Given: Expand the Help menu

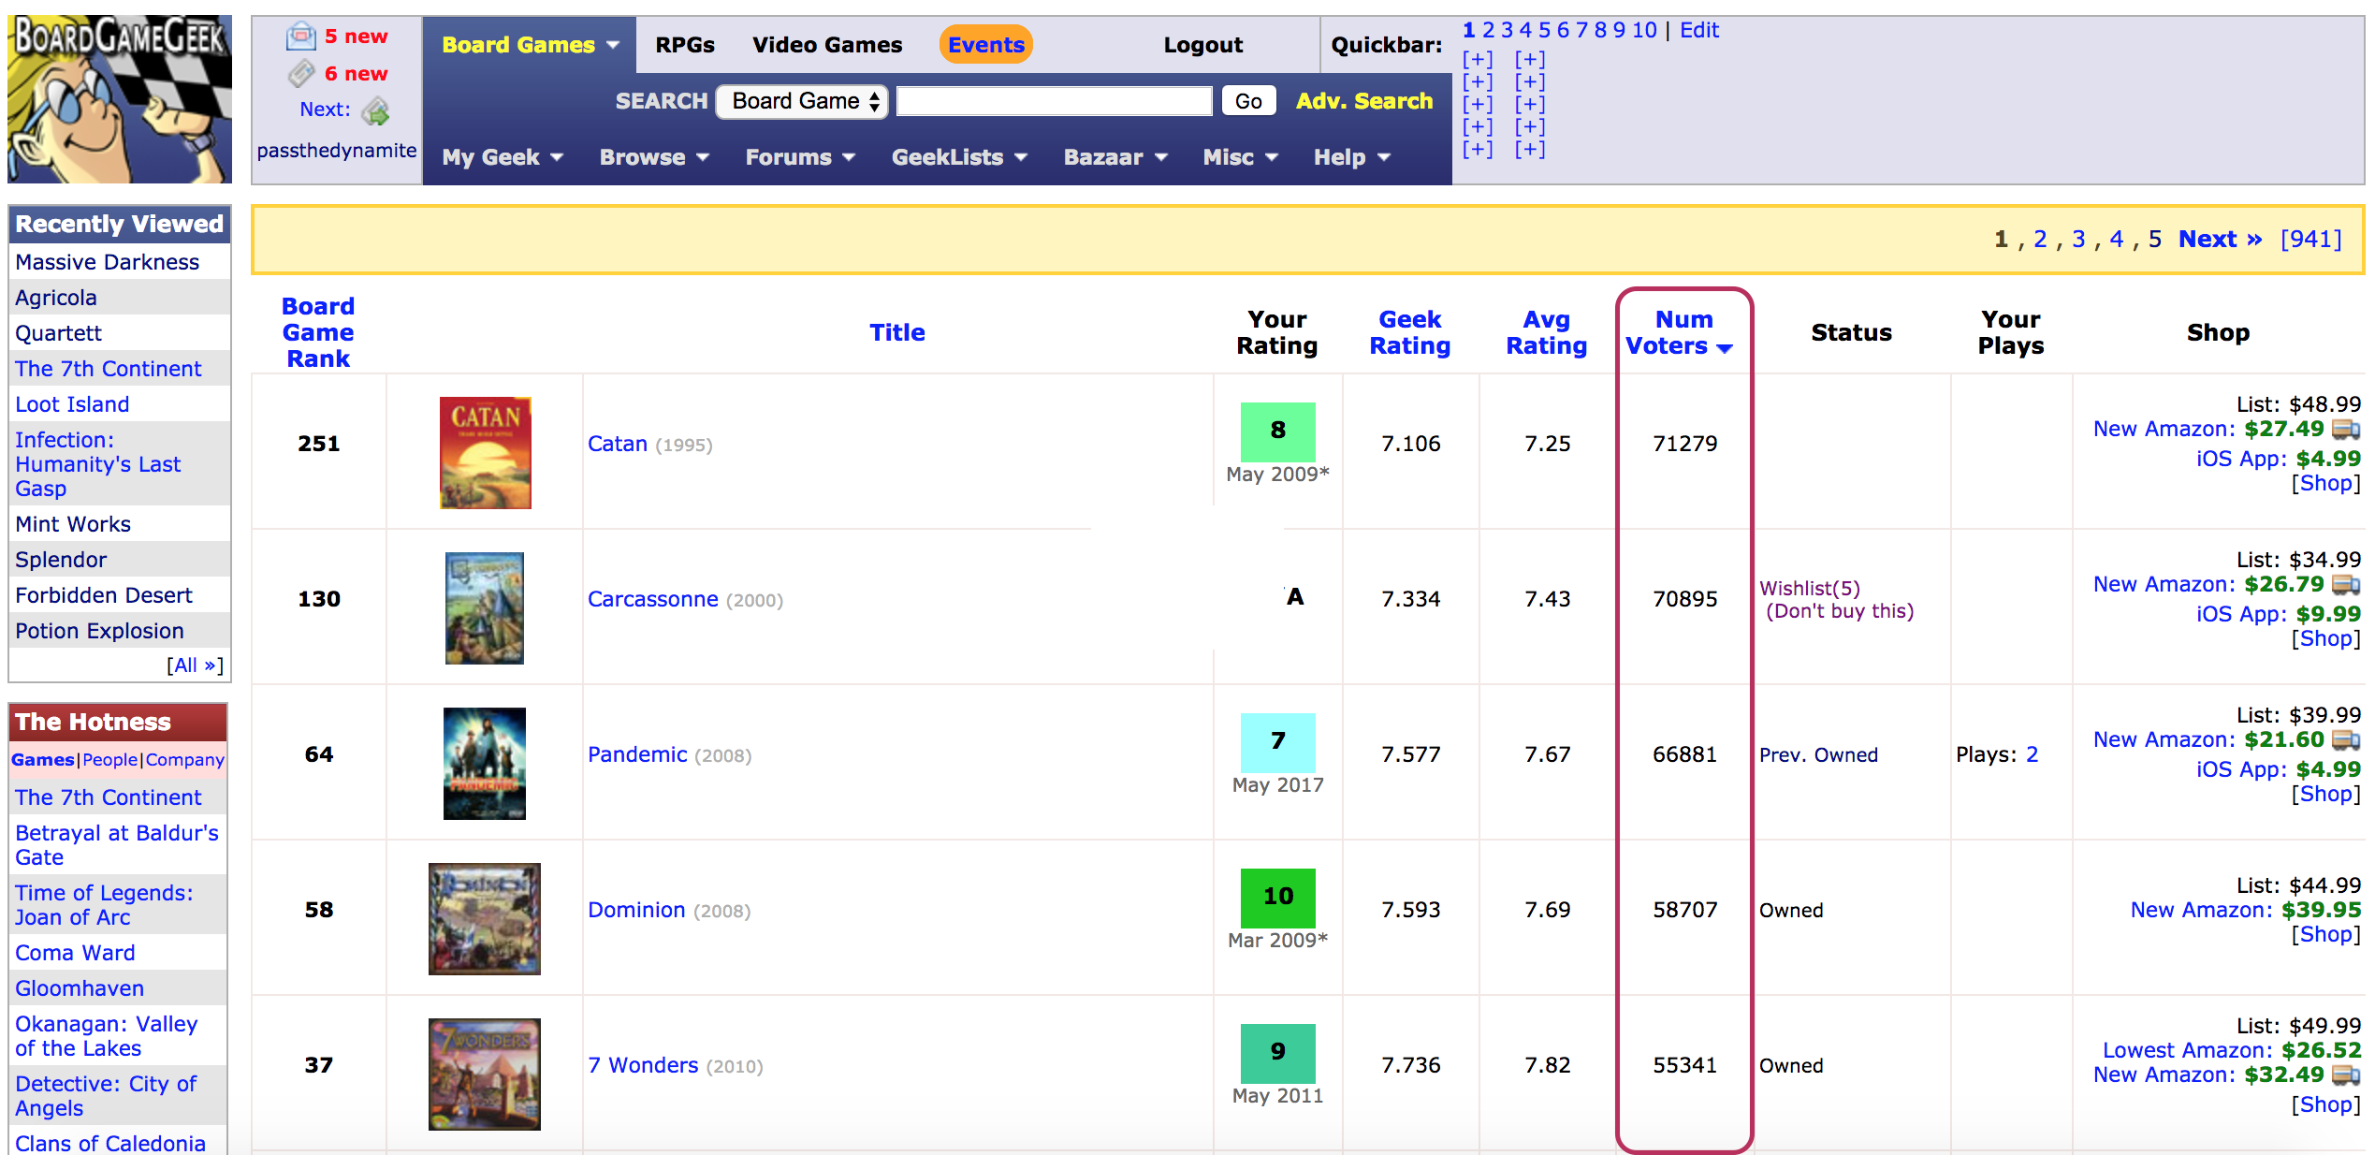Looking at the screenshot, I should 1351,157.
